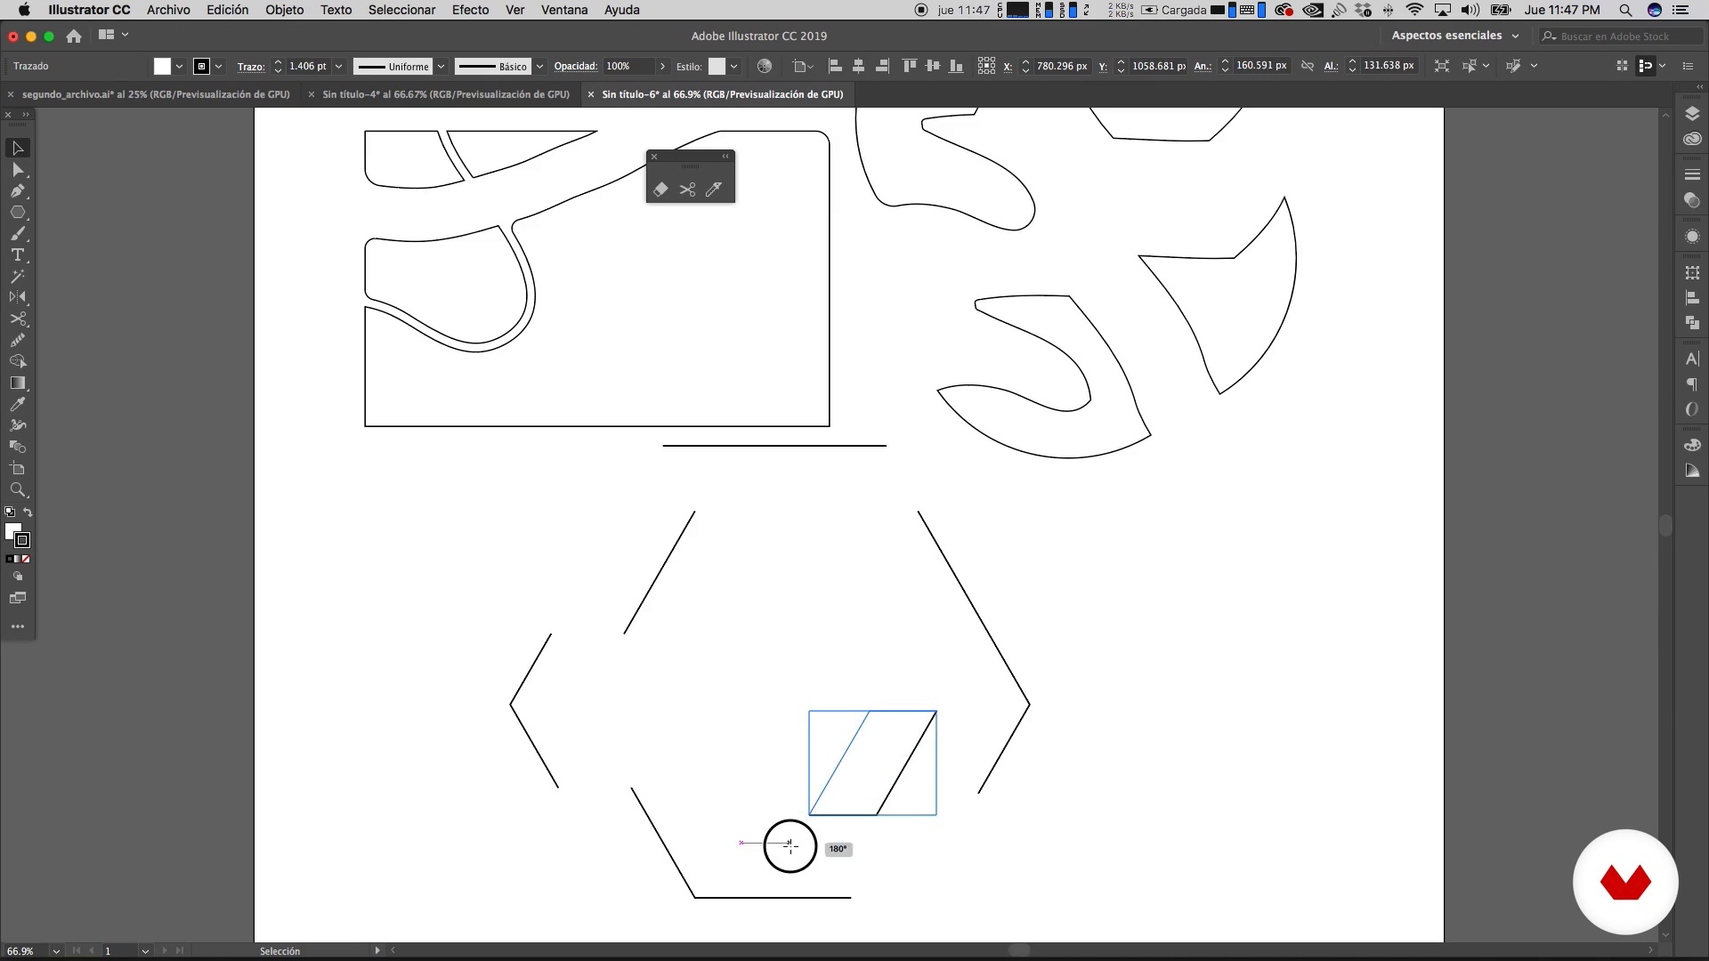Select the Magic Wand tool

coord(17,276)
